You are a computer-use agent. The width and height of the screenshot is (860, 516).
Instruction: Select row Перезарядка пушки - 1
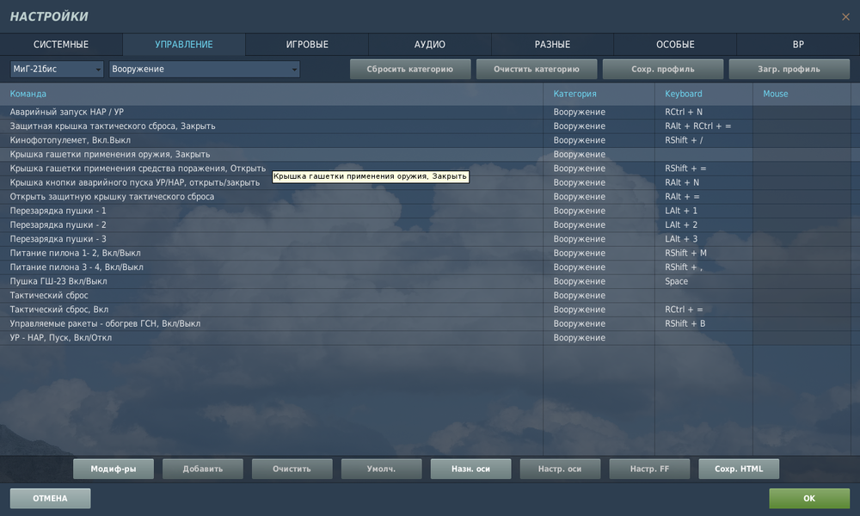pyautogui.click(x=426, y=211)
